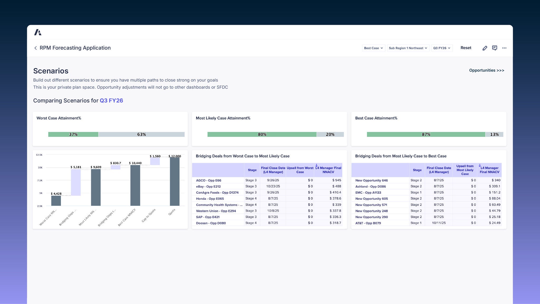The height and width of the screenshot is (304, 540).
Task: Click the Bridging Opps $5,181 waterfall bar
Action: coord(76,182)
